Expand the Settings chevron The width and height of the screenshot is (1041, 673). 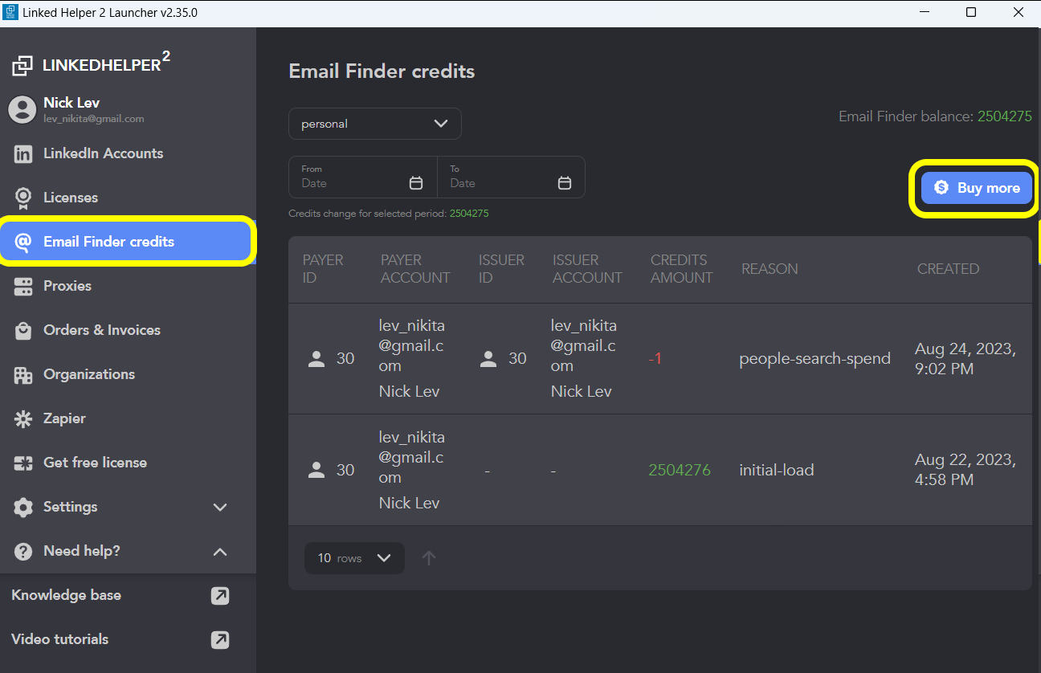tap(220, 507)
